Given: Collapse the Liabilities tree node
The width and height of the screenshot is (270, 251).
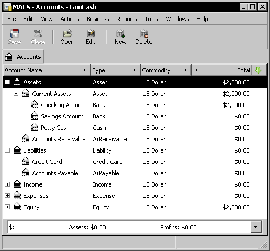Looking at the screenshot, I should 7,150.
